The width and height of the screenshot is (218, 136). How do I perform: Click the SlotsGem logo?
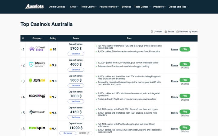pyautogui.click(x=37, y=80)
